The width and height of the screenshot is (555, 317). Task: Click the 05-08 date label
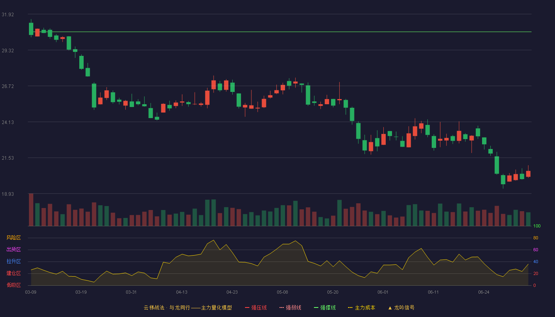pyautogui.click(x=282, y=292)
